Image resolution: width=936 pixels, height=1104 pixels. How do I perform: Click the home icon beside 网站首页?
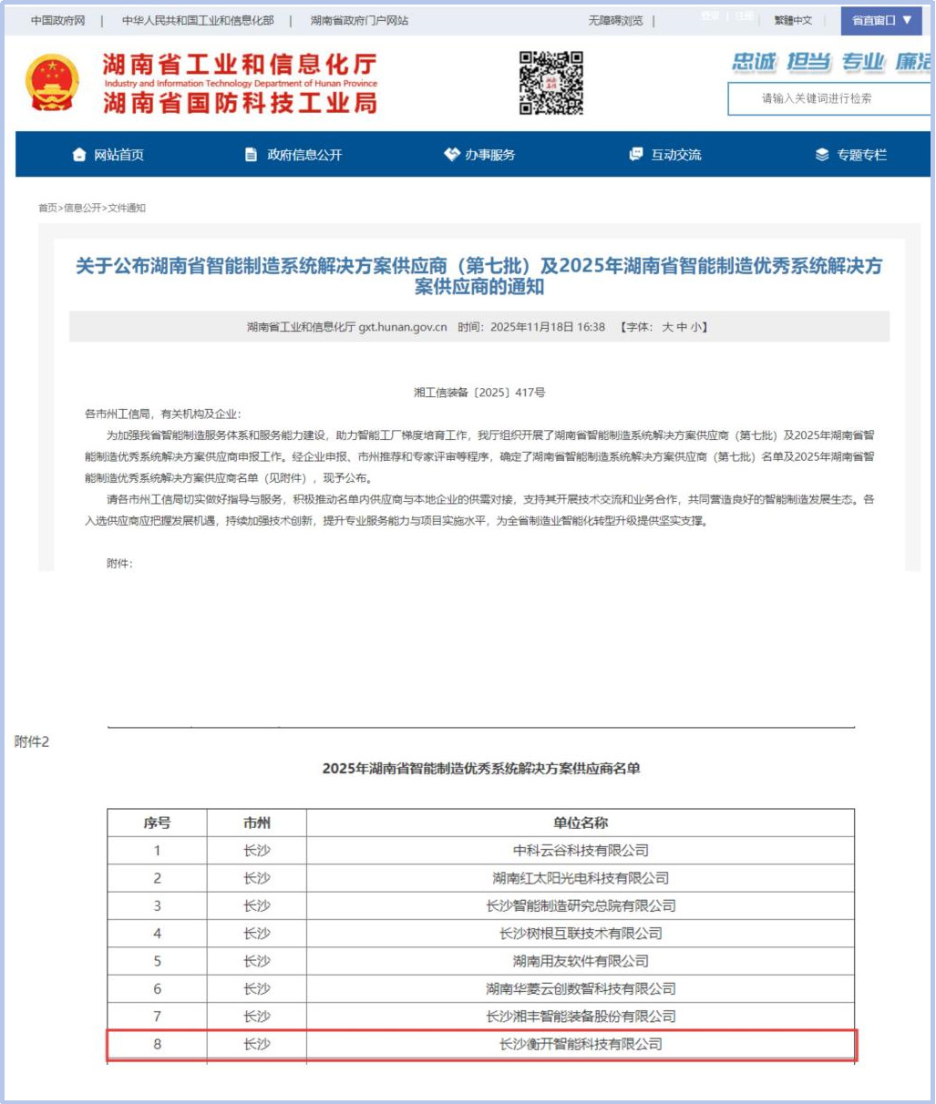pyautogui.click(x=77, y=155)
